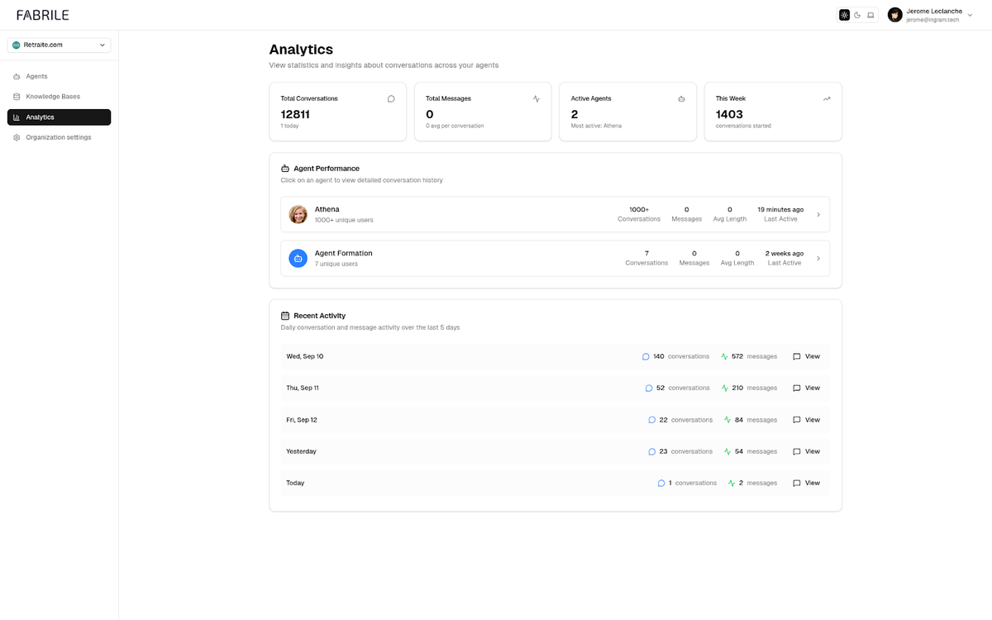
Task: Go to Organization settings
Action: click(59, 137)
